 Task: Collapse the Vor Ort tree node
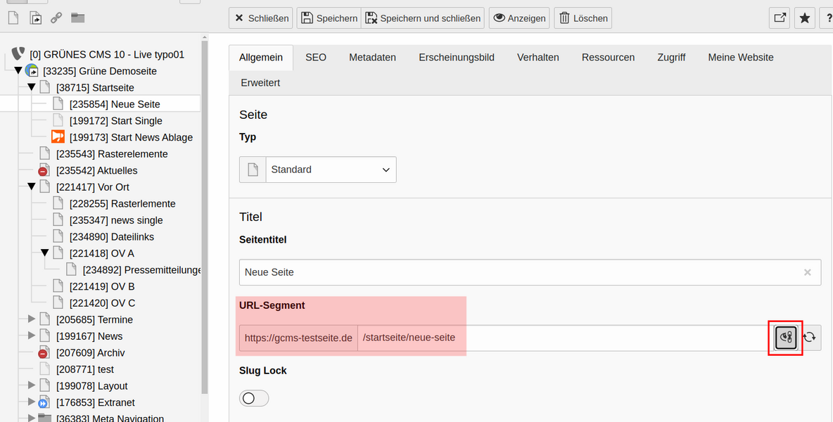32,187
